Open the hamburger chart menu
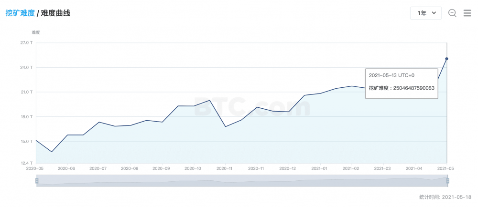Image resolution: width=478 pixels, height=207 pixels. tap(467, 13)
